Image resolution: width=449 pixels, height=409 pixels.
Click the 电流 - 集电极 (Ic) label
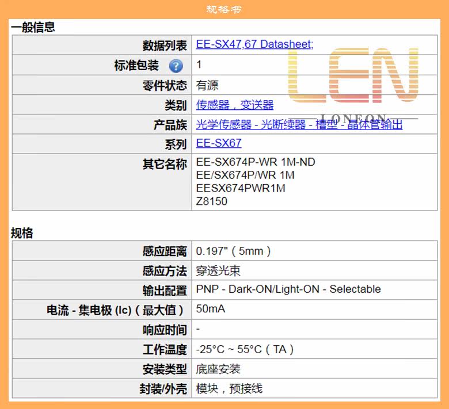coord(115,310)
